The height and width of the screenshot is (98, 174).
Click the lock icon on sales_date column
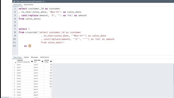pyautogui.click(x=42, y=61)
